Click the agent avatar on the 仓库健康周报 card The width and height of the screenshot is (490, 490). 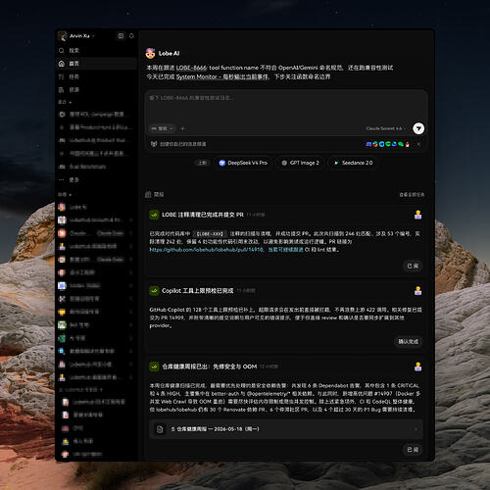tap(417, 367)
